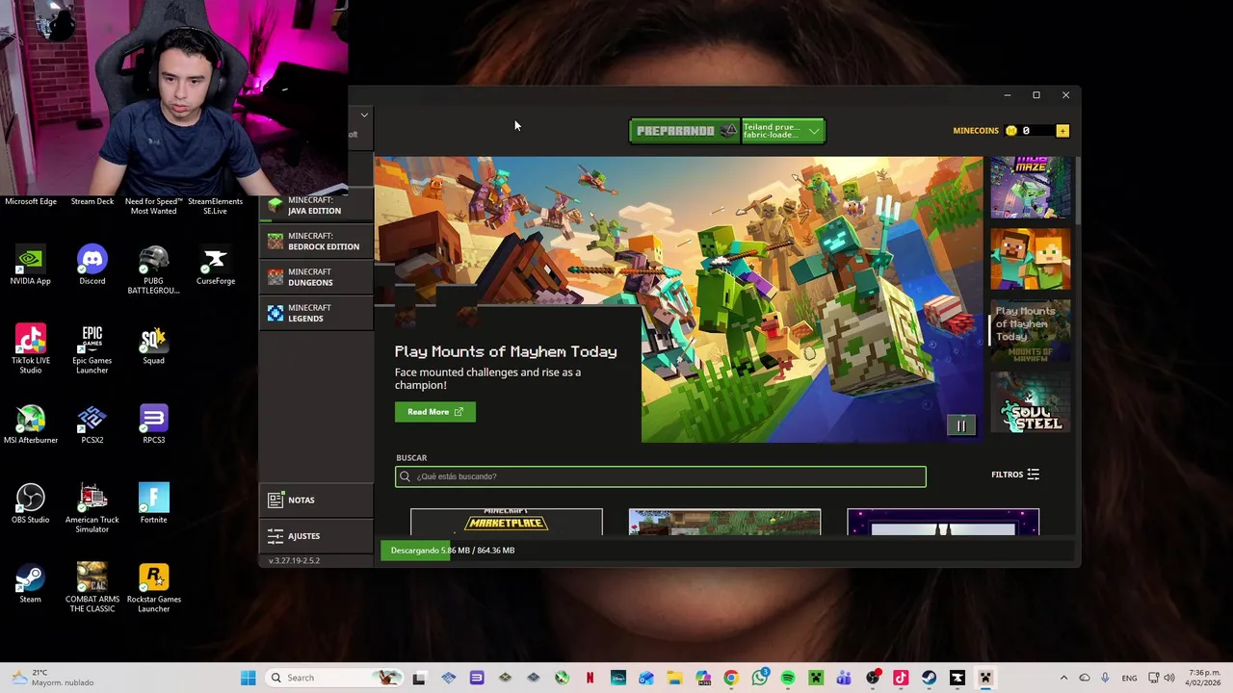Open File Explorer from the taskbar
This screenshot has width=1233, height=693.
click(x=674, y=678)
